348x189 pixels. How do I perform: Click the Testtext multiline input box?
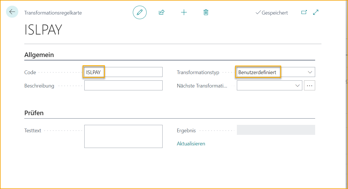123,136
